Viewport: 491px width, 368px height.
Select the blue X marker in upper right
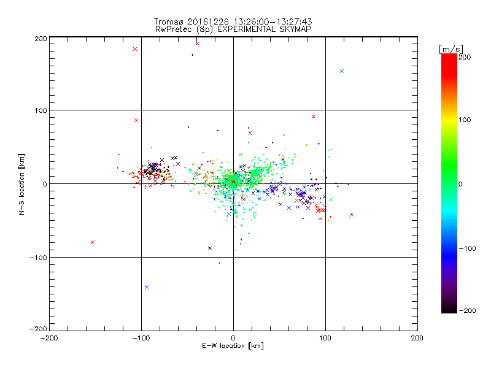pyautogui.click(x=342, y=71)
